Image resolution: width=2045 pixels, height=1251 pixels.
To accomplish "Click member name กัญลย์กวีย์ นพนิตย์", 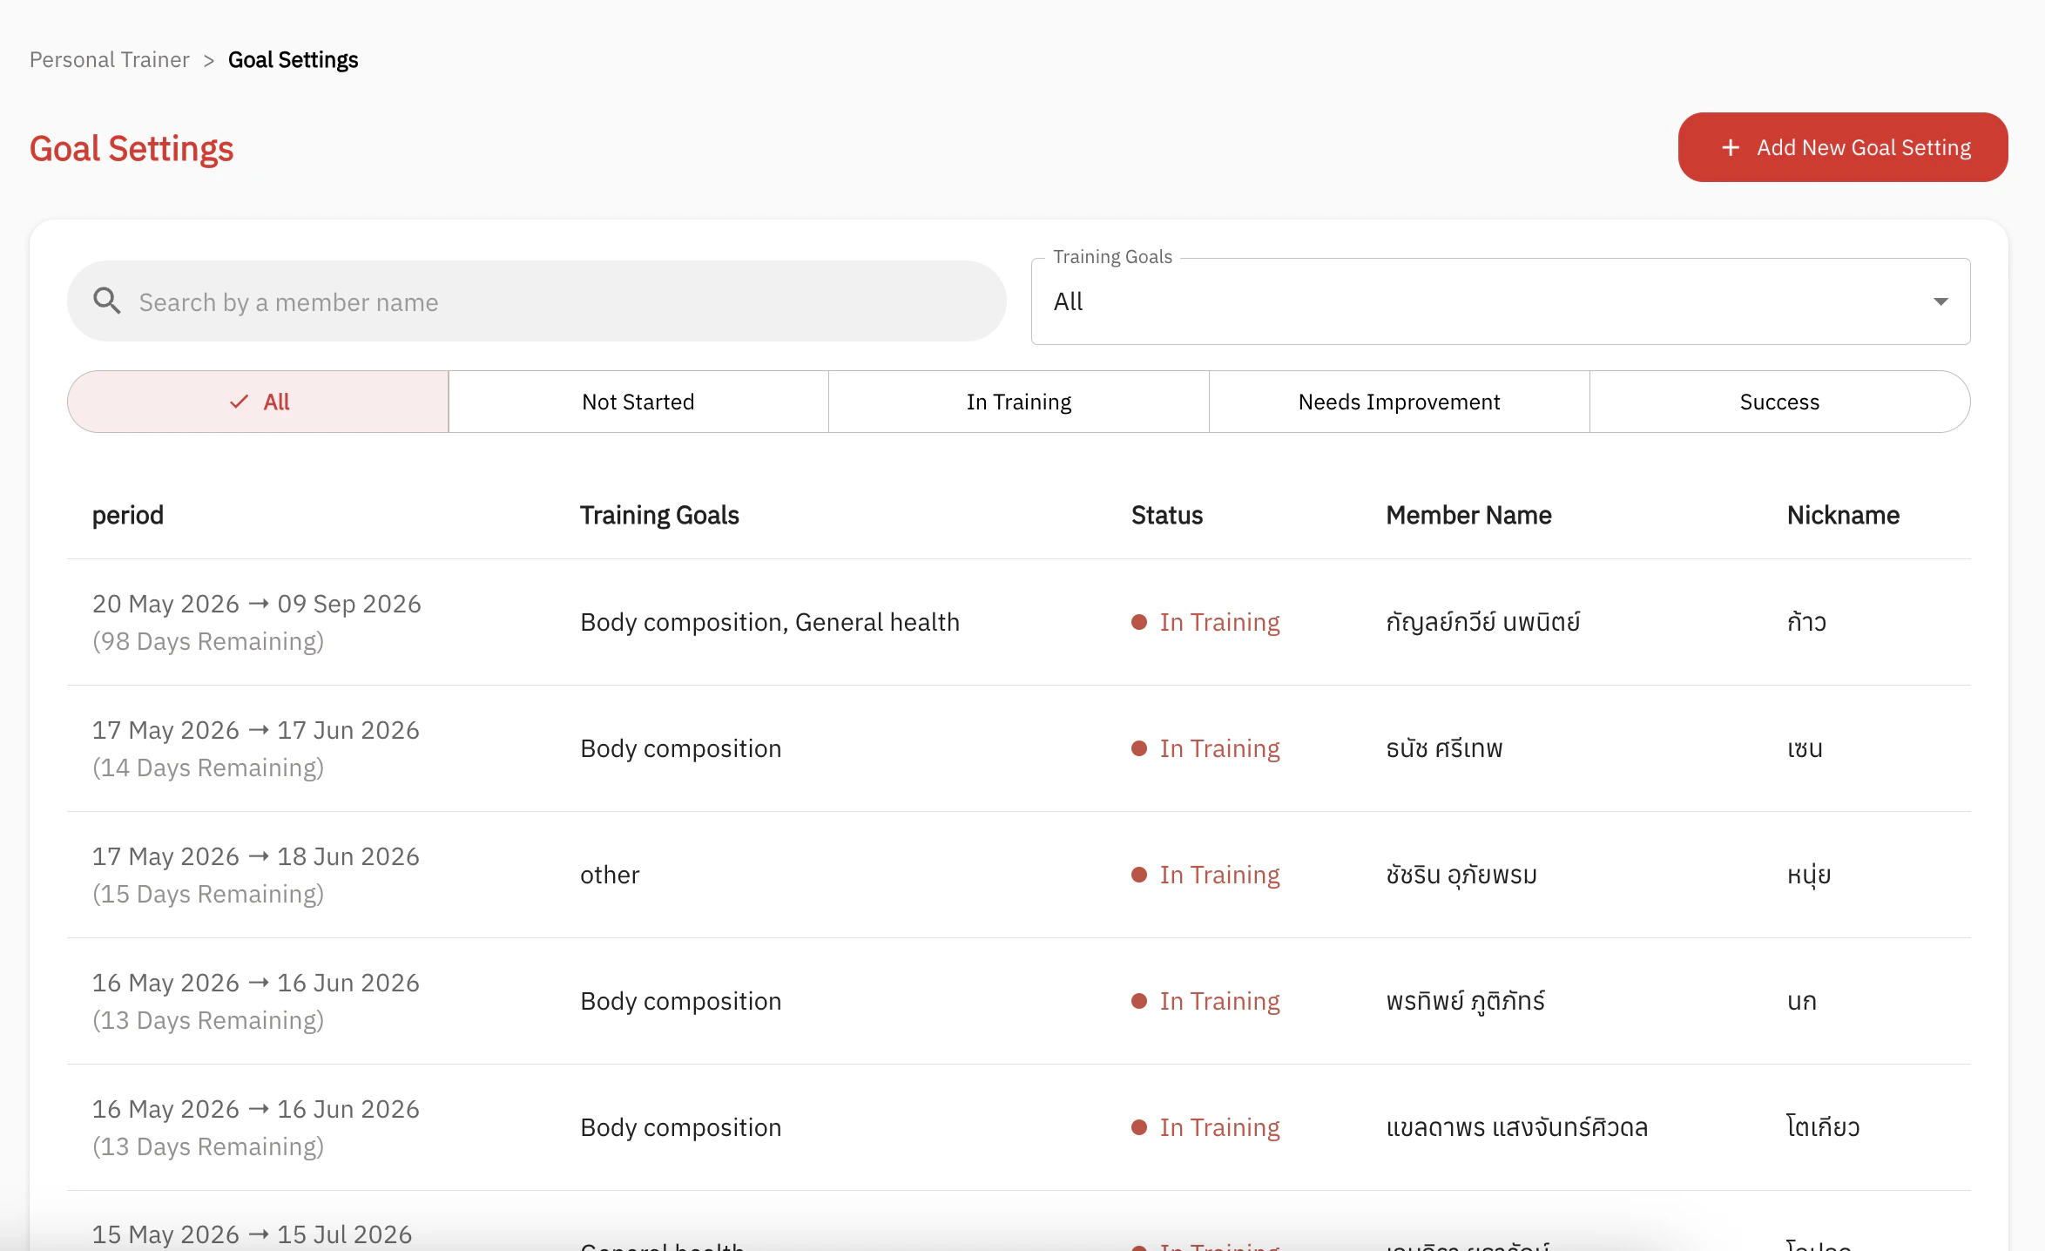I will pos(1482,622).
